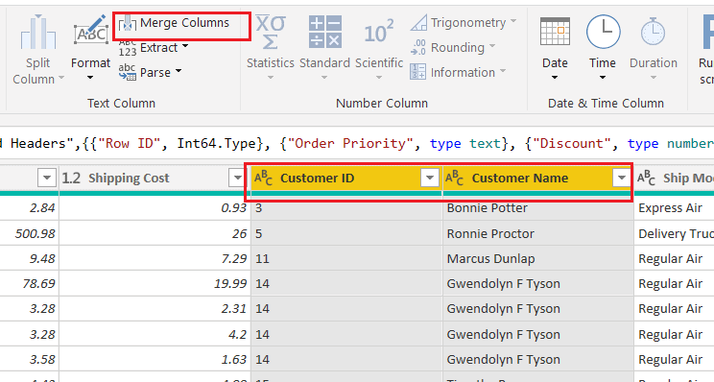
Task: Open the Format text menu icon
Action: 90,33
